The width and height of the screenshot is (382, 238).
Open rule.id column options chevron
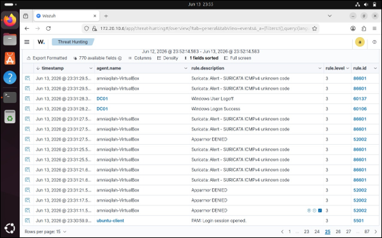tap(375, 68)
